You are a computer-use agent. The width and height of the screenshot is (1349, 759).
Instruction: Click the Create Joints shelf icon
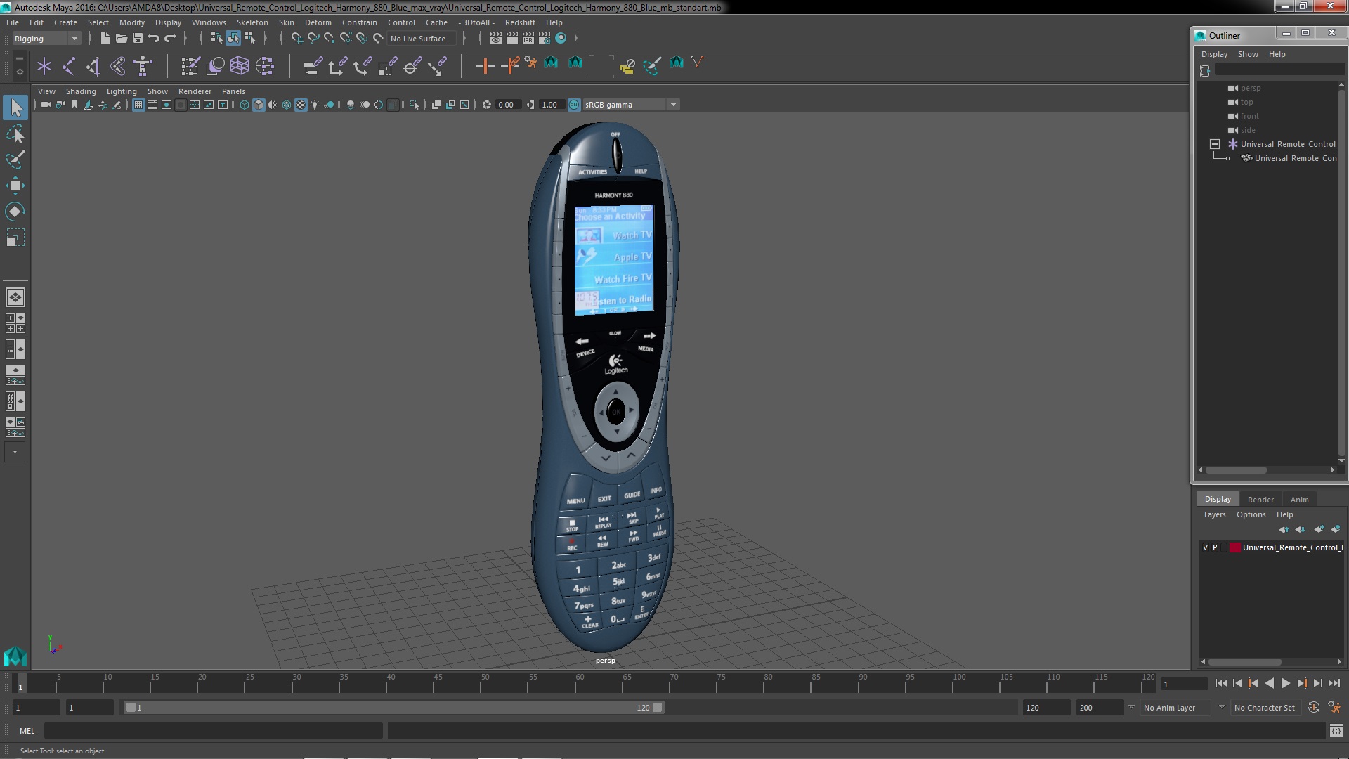point(69,67)
